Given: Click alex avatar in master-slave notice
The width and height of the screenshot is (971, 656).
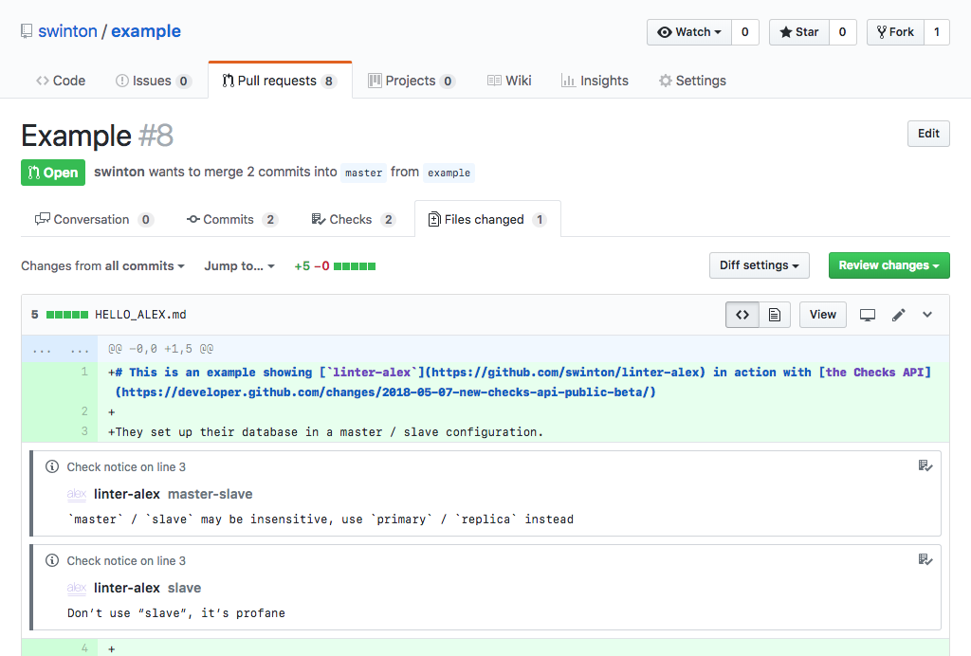Looking at the screenshot, I should [77, 494].
